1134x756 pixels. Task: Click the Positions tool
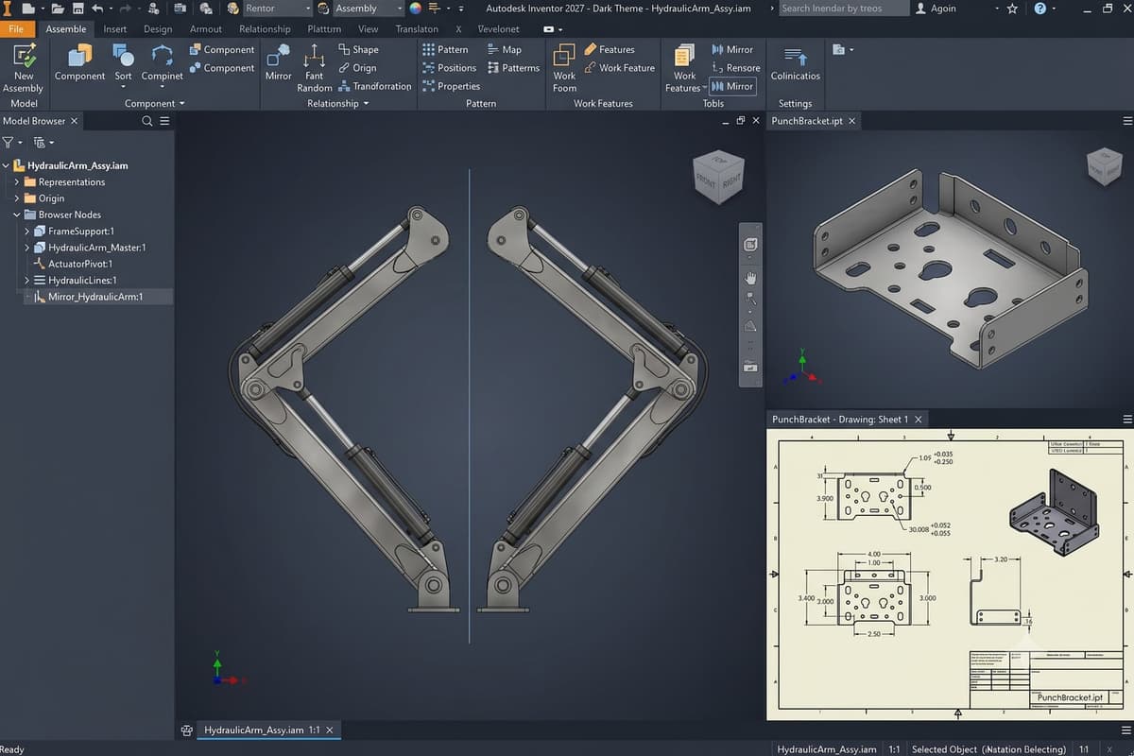click(x=449, y=68)
